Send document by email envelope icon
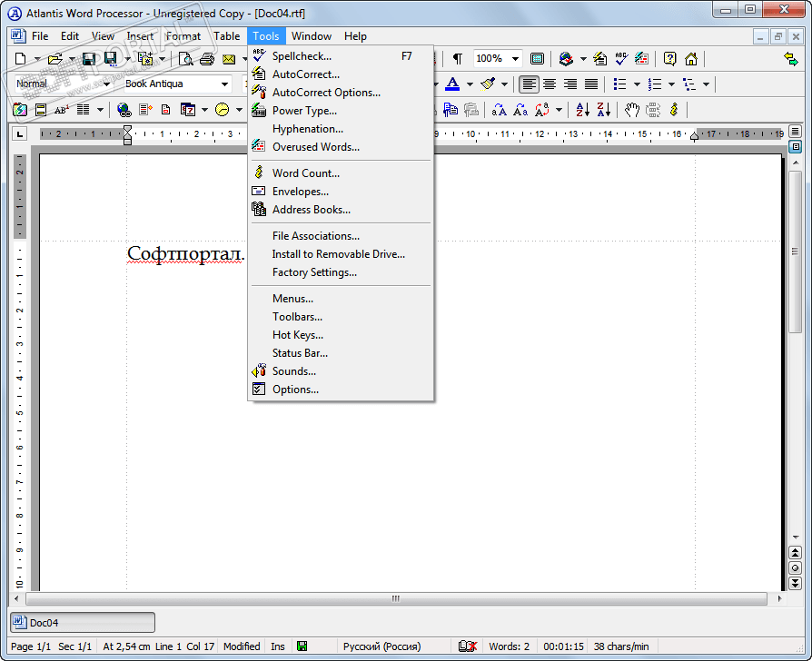812x661 pixels. coord(229,59)
